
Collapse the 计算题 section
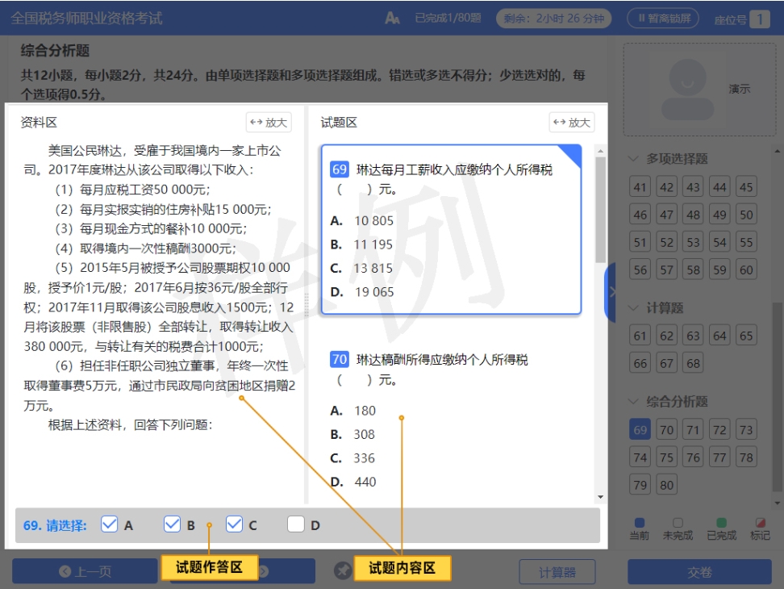coord(634,308)
